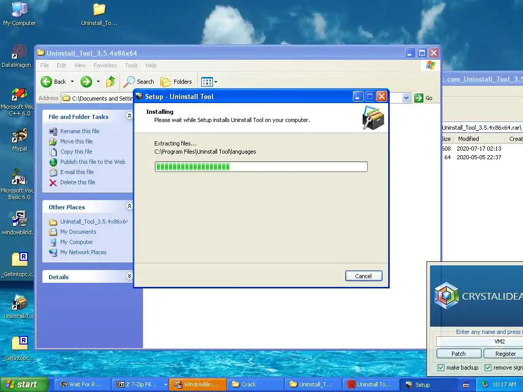Open windowblind desktop shortcut

17,223
